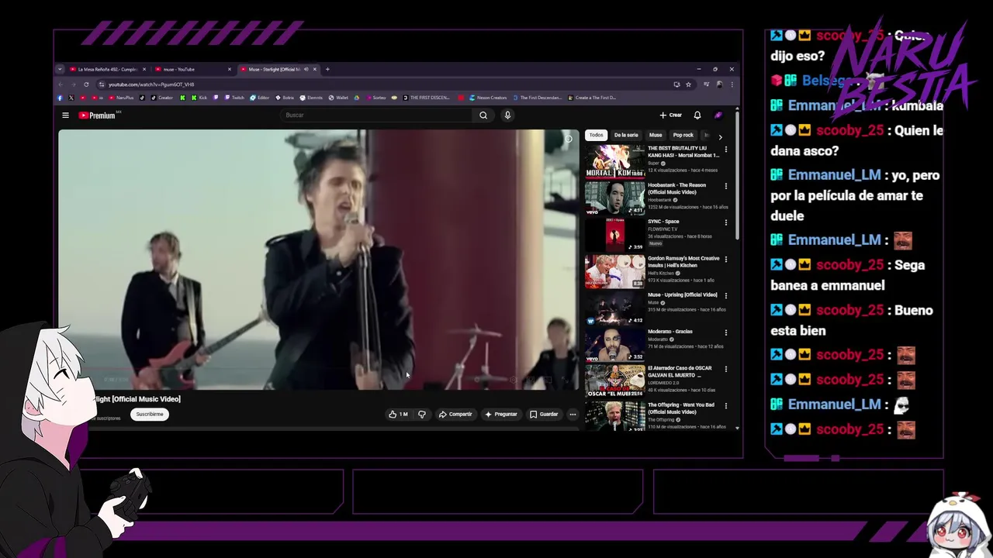Open the Editor bookmark
Image resolution: width=993 pixels, height=558 pixels.
(260, 98)
